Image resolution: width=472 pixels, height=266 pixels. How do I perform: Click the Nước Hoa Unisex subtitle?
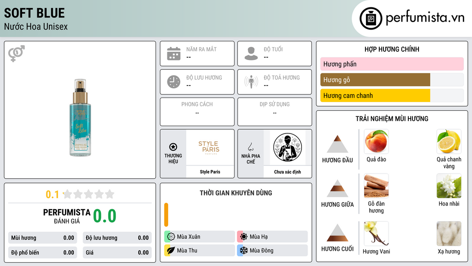click(x=36, y=26)
